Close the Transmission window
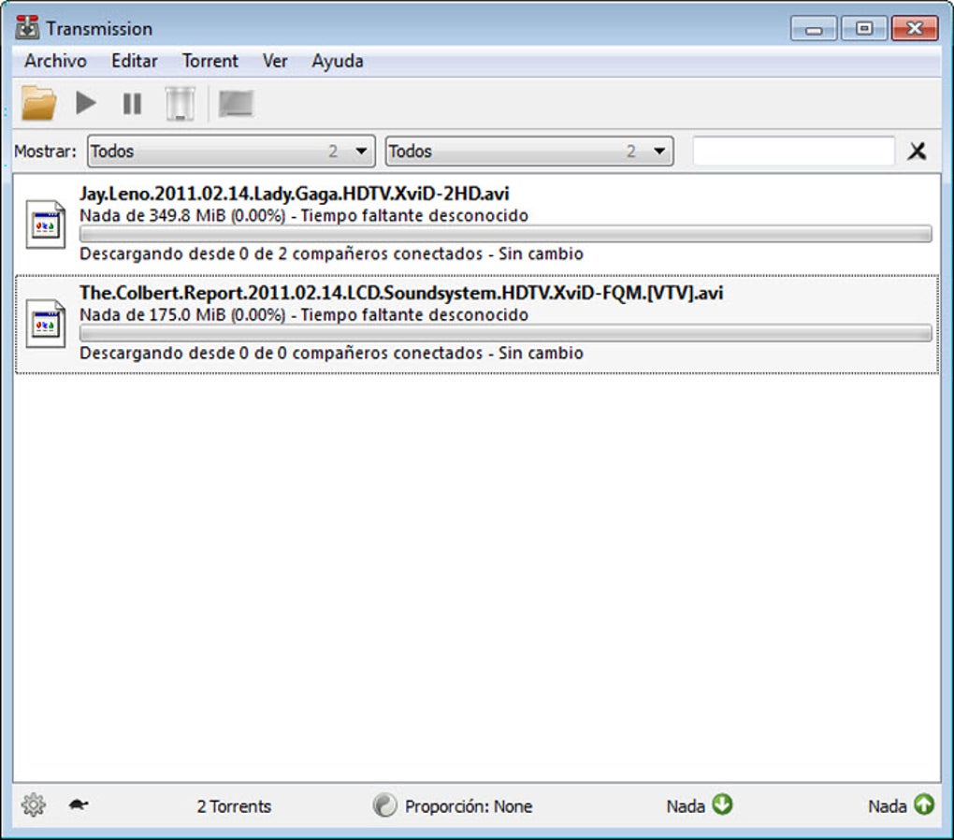 pos(915,29)
